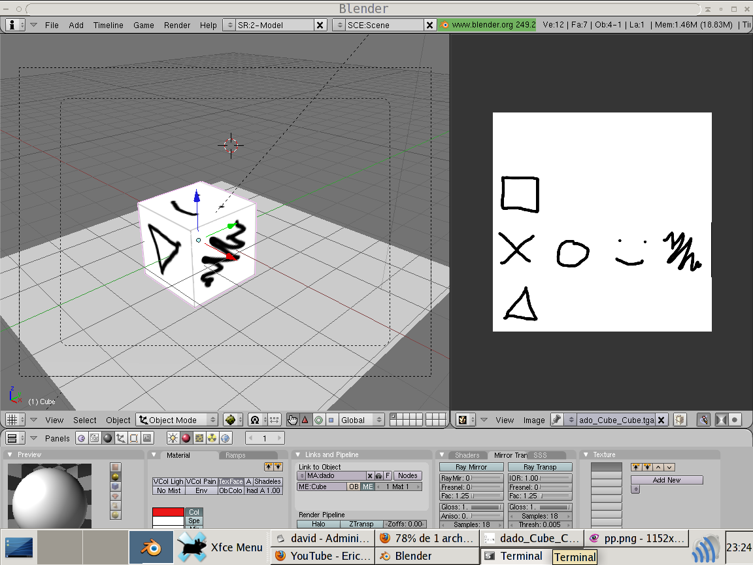Screen dimensions: 753x565
Task: Click the pin image icon in UV editor header
Action: [557, 420]
